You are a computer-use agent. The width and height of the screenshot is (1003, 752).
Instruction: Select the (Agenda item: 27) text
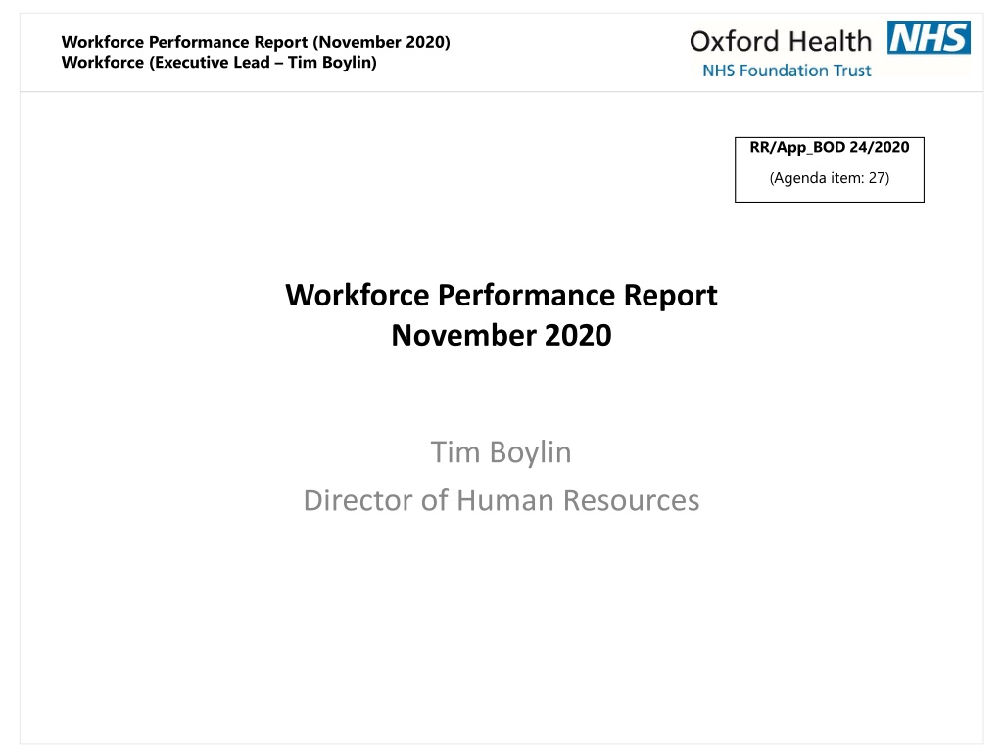[829, 178]
